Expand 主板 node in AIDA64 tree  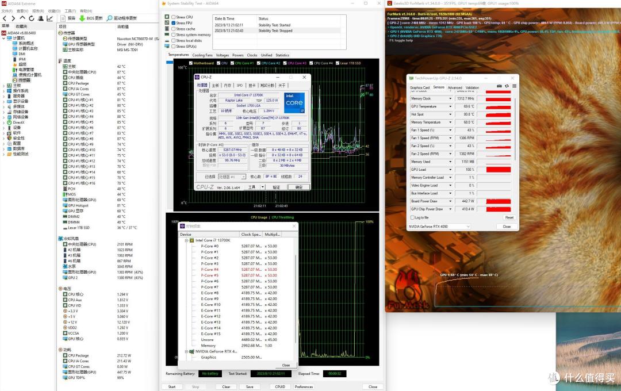(4, 86)
